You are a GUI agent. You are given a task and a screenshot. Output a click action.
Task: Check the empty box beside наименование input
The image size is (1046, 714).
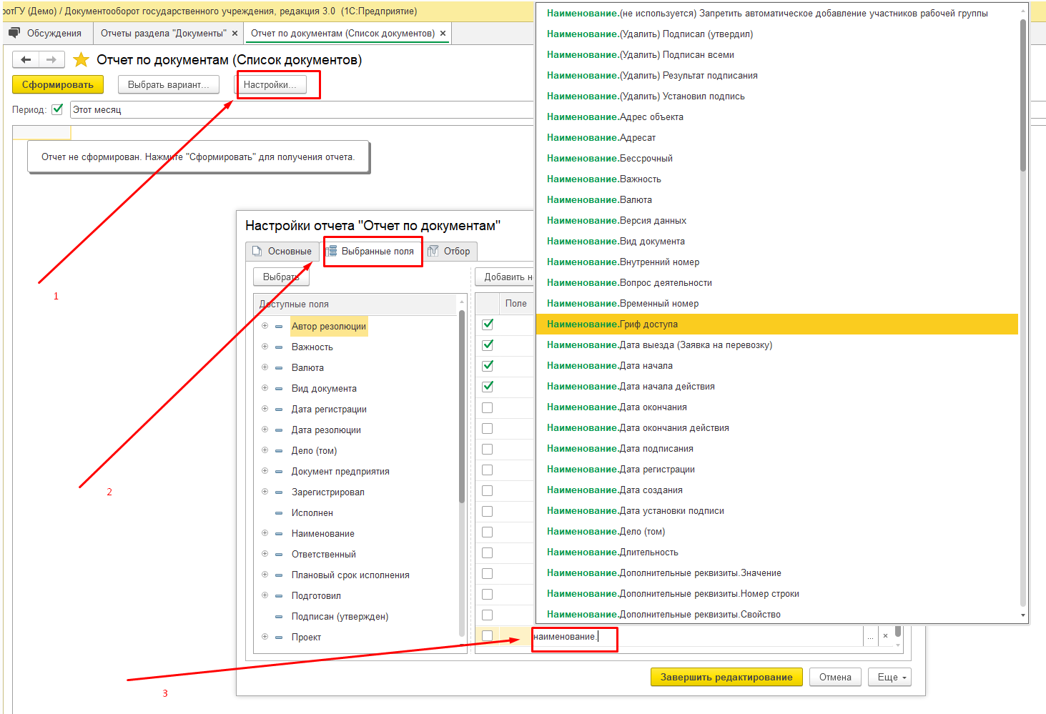[488, 635]
